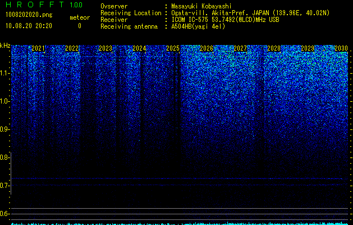Click time marker 2024
This screenshot has width=353, height=225.
139,48
